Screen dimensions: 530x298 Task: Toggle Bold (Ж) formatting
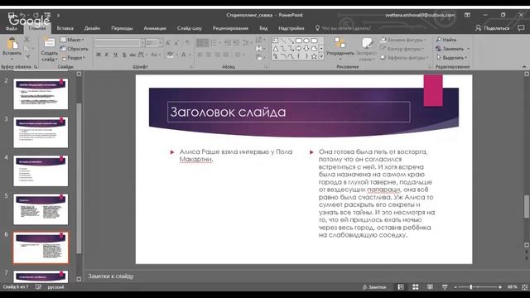pos(99,55)
